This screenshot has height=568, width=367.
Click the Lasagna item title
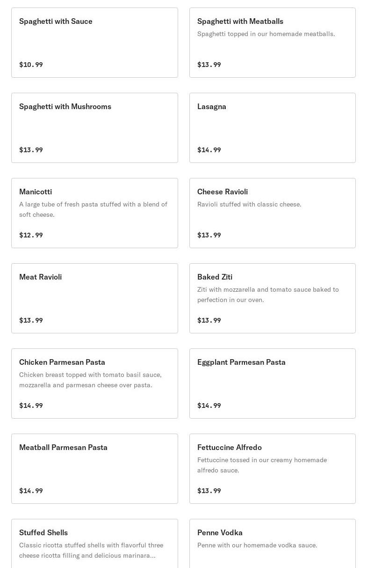click(212, 107)
